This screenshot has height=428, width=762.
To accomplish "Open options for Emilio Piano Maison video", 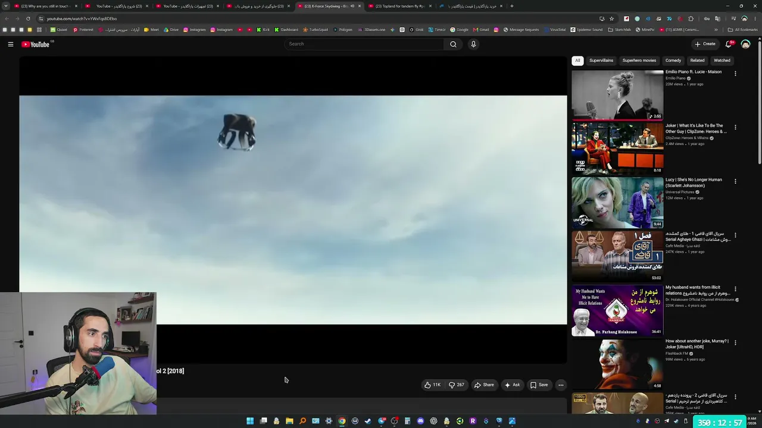I will tap(735, 74).
